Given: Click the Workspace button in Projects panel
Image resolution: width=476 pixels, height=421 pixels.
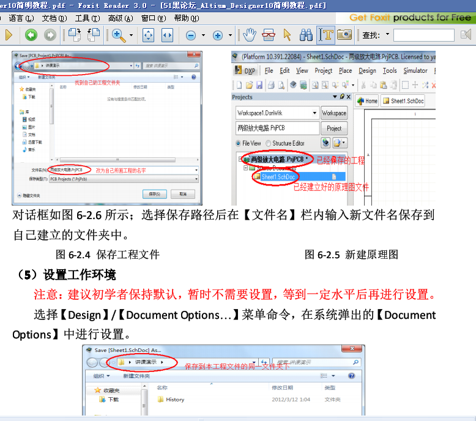Looking at the screenshot, I should tap(334, 113).
